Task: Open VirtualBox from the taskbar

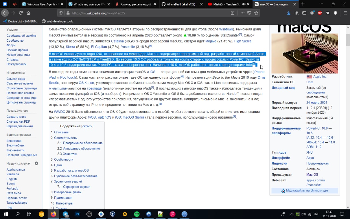Action: tap(113, 214)
